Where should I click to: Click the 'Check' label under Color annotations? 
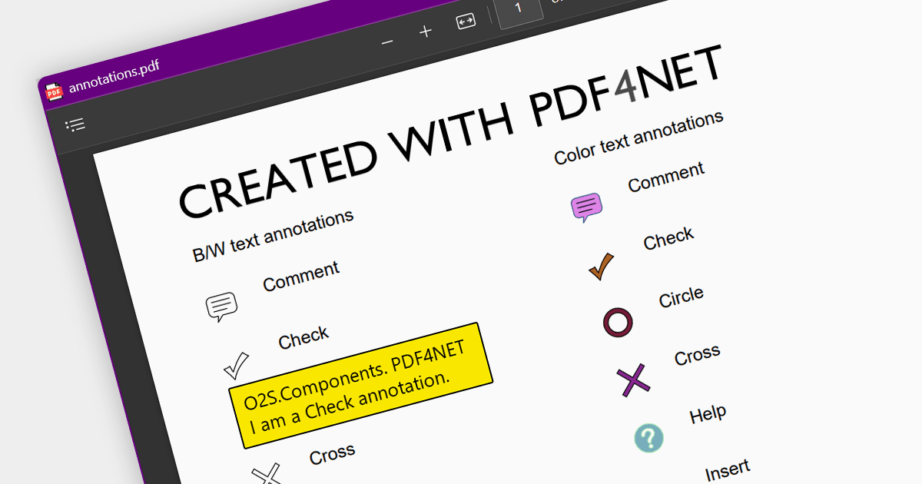[668, 239]
